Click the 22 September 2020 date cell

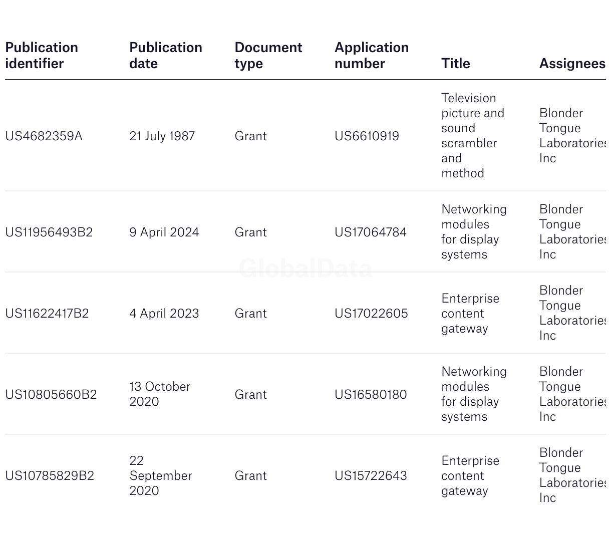160,476
